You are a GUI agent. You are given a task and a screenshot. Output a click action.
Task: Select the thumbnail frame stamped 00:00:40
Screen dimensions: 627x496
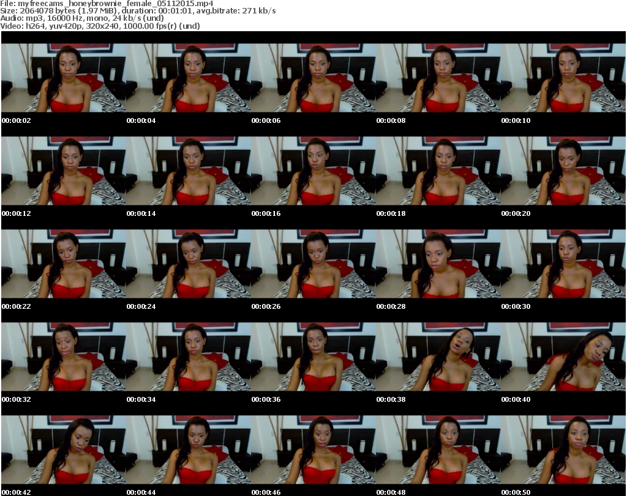[x=563, y=357]
